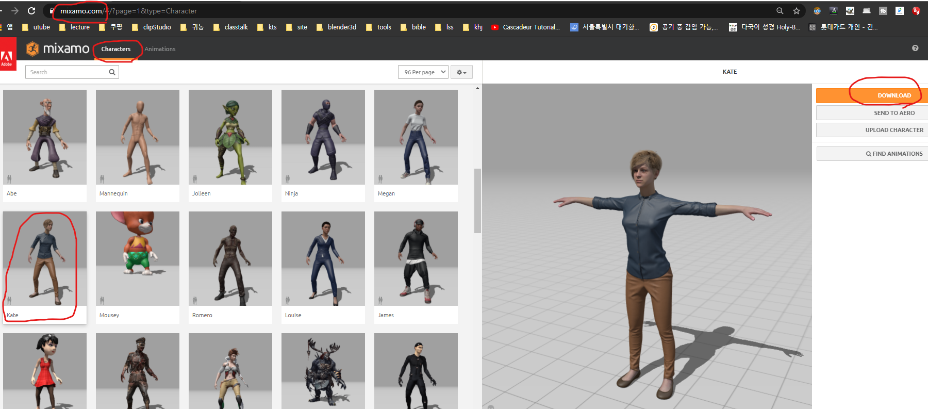Open the 다국어 성경 Holy-B bookmark
Viewport: 928px width, 409px height.
(765, 27)
